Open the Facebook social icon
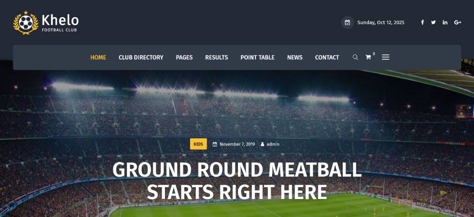474x217 pixels. pos(422,22)
